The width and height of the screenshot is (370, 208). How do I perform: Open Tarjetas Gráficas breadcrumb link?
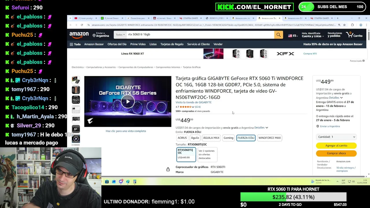pyautogui.click(x=192, y=67)
